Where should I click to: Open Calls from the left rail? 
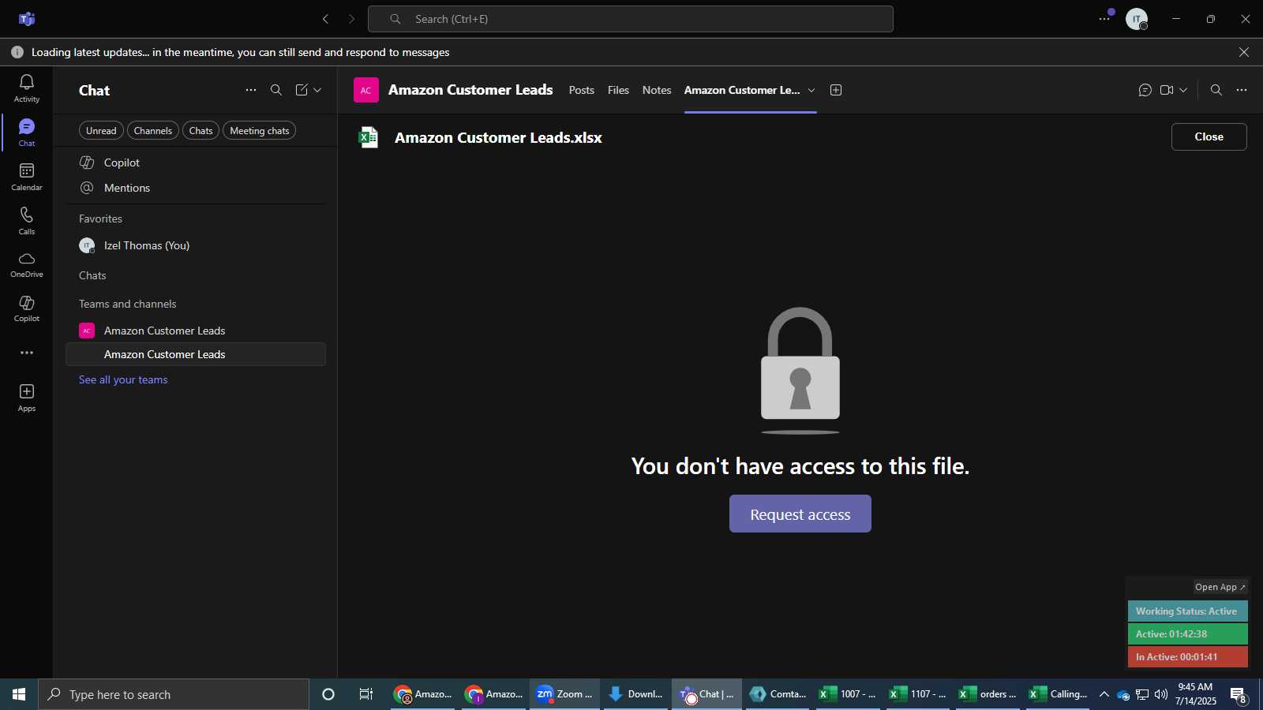[x=26, y=221]
